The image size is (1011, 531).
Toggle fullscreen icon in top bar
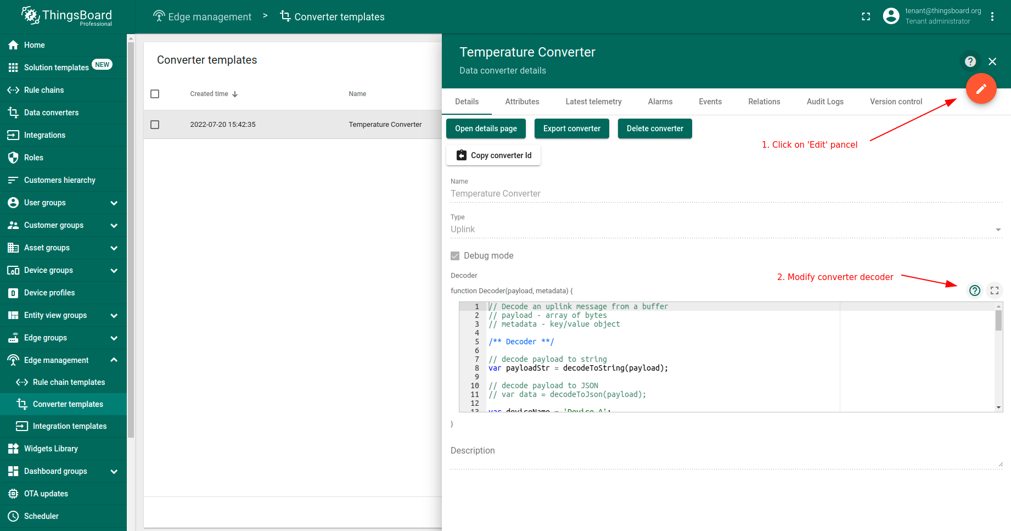coord(866,16)
